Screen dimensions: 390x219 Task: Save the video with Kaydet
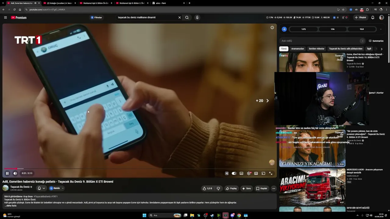pyautogui.click(x=262, y=189)
